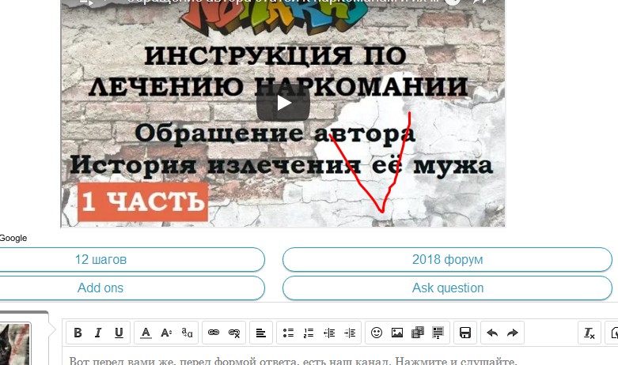Insert an image using the picture icon

pyautogui.click(x=397, y=333)
